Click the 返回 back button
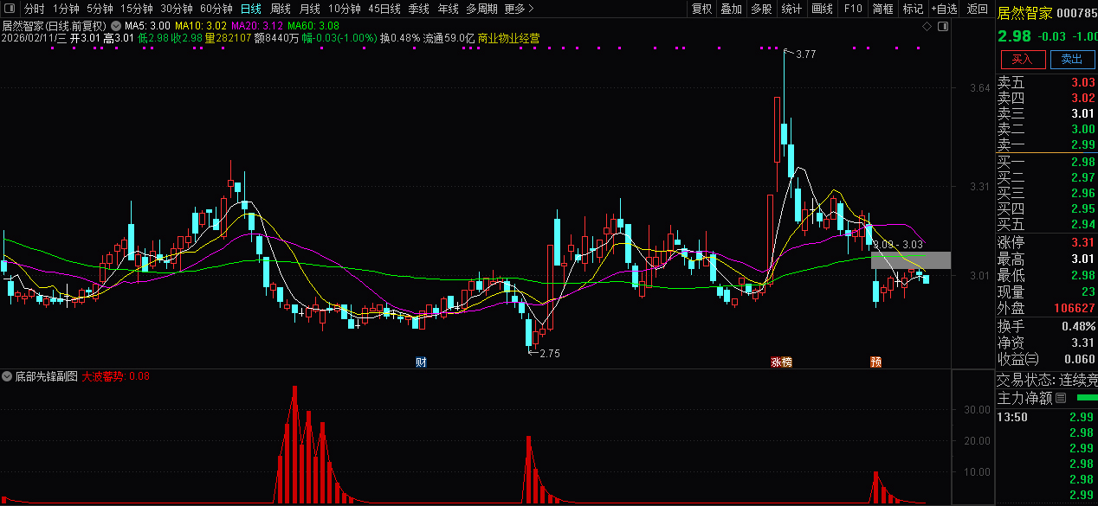Image resolution: width=1098 pixels, height=506 pixels. coord(978,9)
